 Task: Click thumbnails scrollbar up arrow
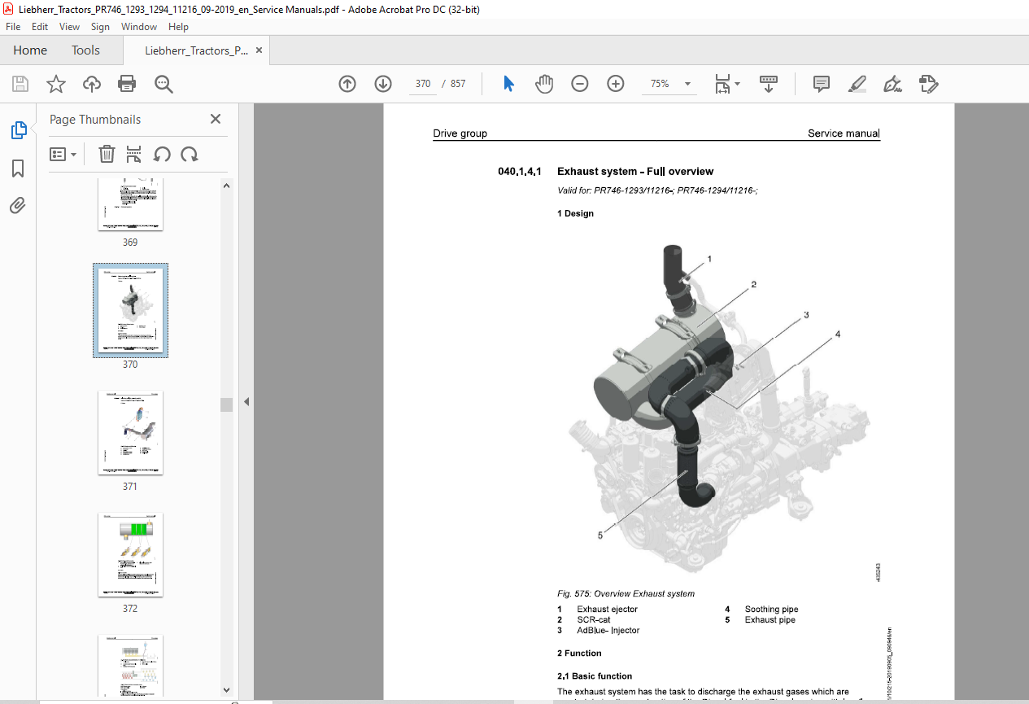click(x=227, y=186)
